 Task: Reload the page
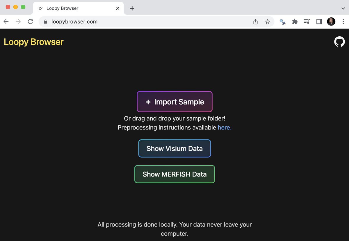(30, 21)
